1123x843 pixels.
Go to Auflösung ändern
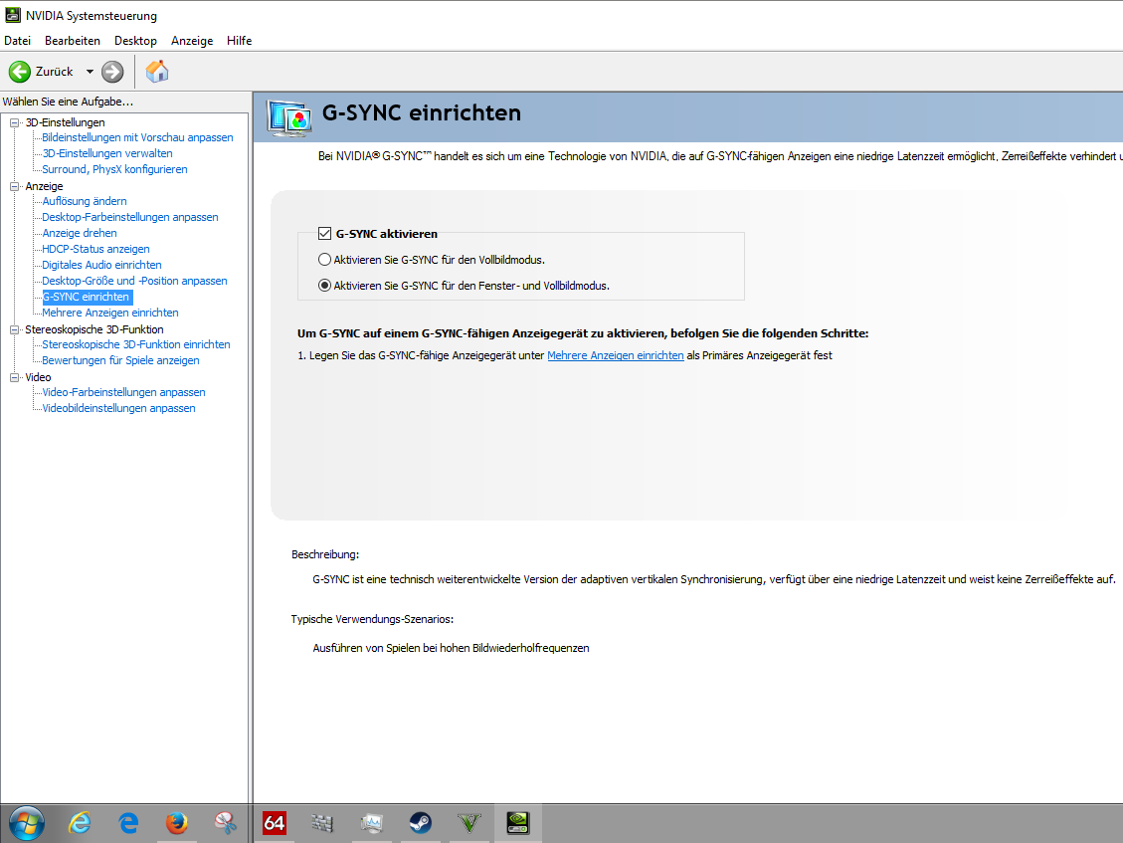85,201
